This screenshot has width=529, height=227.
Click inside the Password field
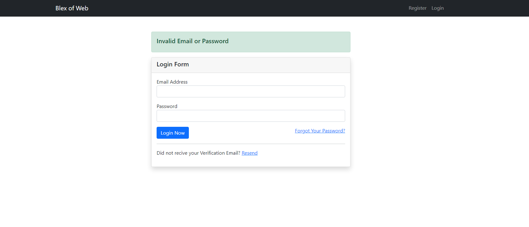[x=251, y=116]
